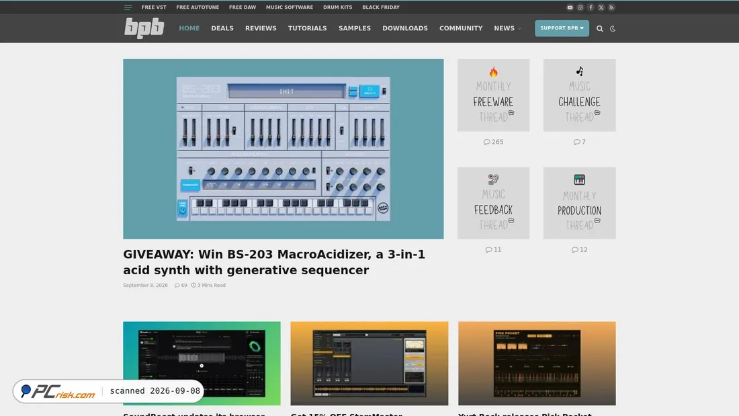This screenshot has height=416, width=739.
Task: Open the BS-203 MacroAcidizer featured image
Action: (284, 149)
